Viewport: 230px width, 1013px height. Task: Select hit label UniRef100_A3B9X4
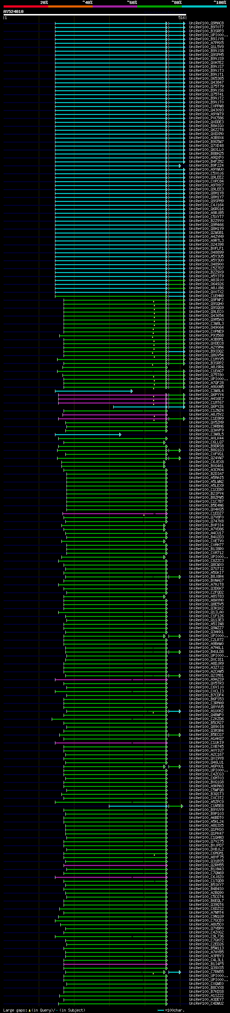pyautogui.click(x=206, y=138)
